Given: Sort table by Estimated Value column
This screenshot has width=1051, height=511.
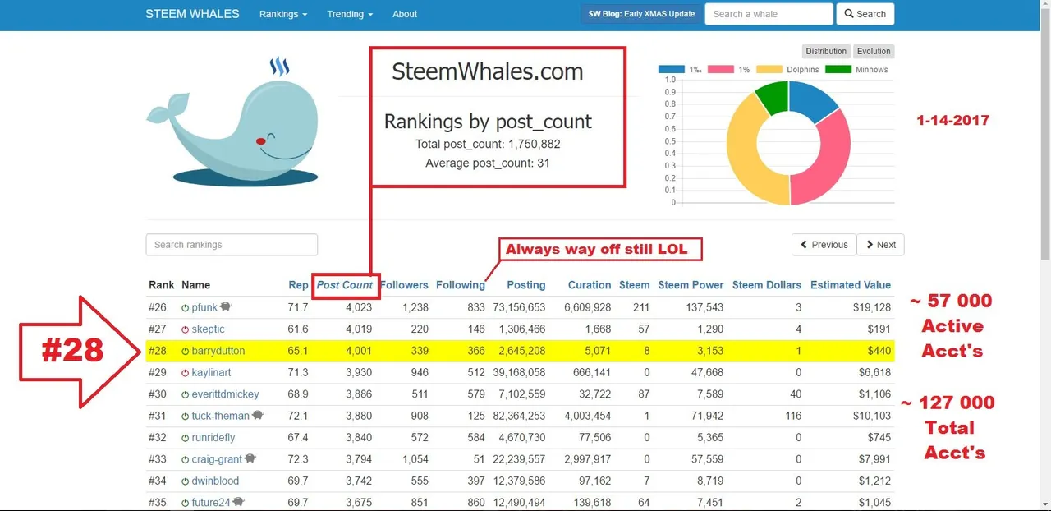Looking at the screenshot, I should coord(851,285).
